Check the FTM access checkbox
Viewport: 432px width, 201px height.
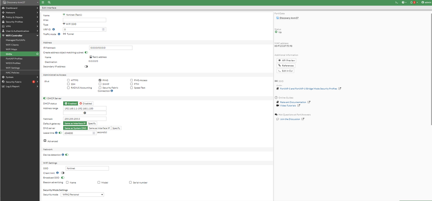pos(132,84)
